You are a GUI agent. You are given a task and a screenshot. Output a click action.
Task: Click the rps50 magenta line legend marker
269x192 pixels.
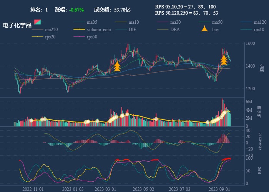[x=79, y=37]
